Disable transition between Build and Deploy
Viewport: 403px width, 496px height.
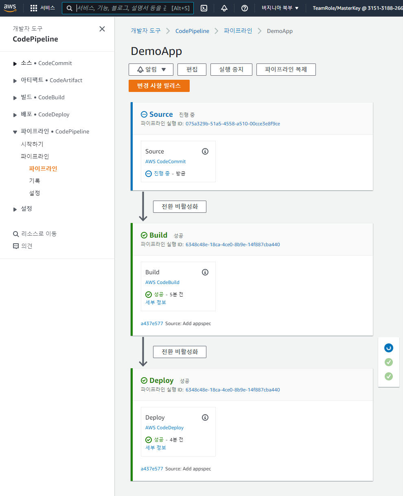coord(180,352)
